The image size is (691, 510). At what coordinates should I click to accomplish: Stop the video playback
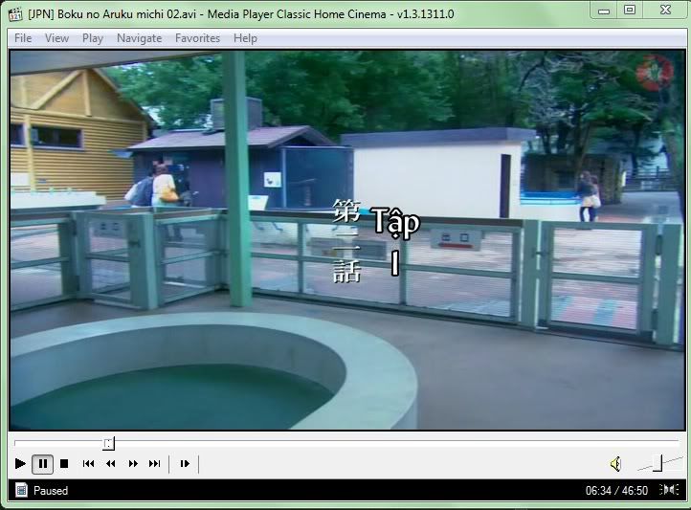64,464
